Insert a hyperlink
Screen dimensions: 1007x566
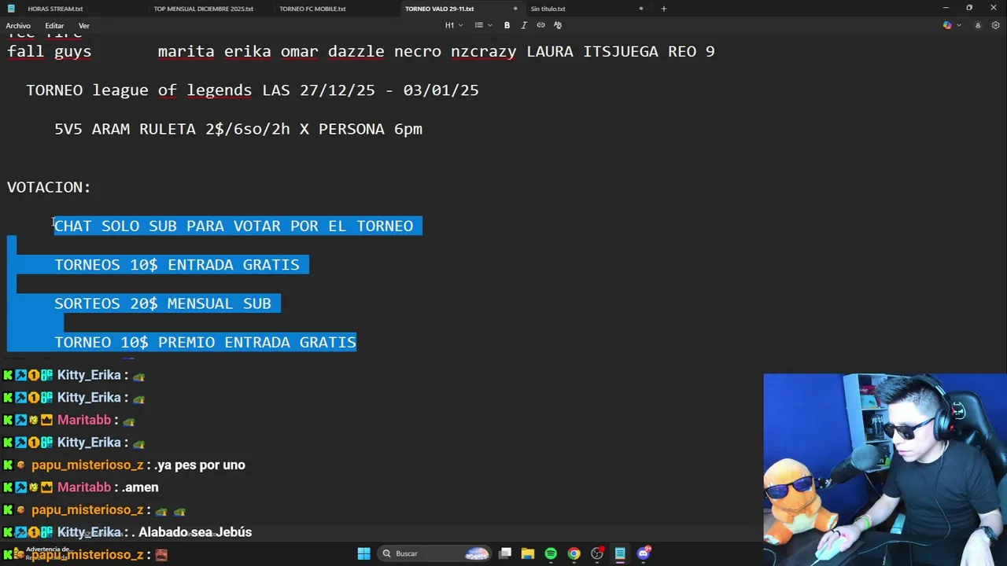(x=540, y=25)
